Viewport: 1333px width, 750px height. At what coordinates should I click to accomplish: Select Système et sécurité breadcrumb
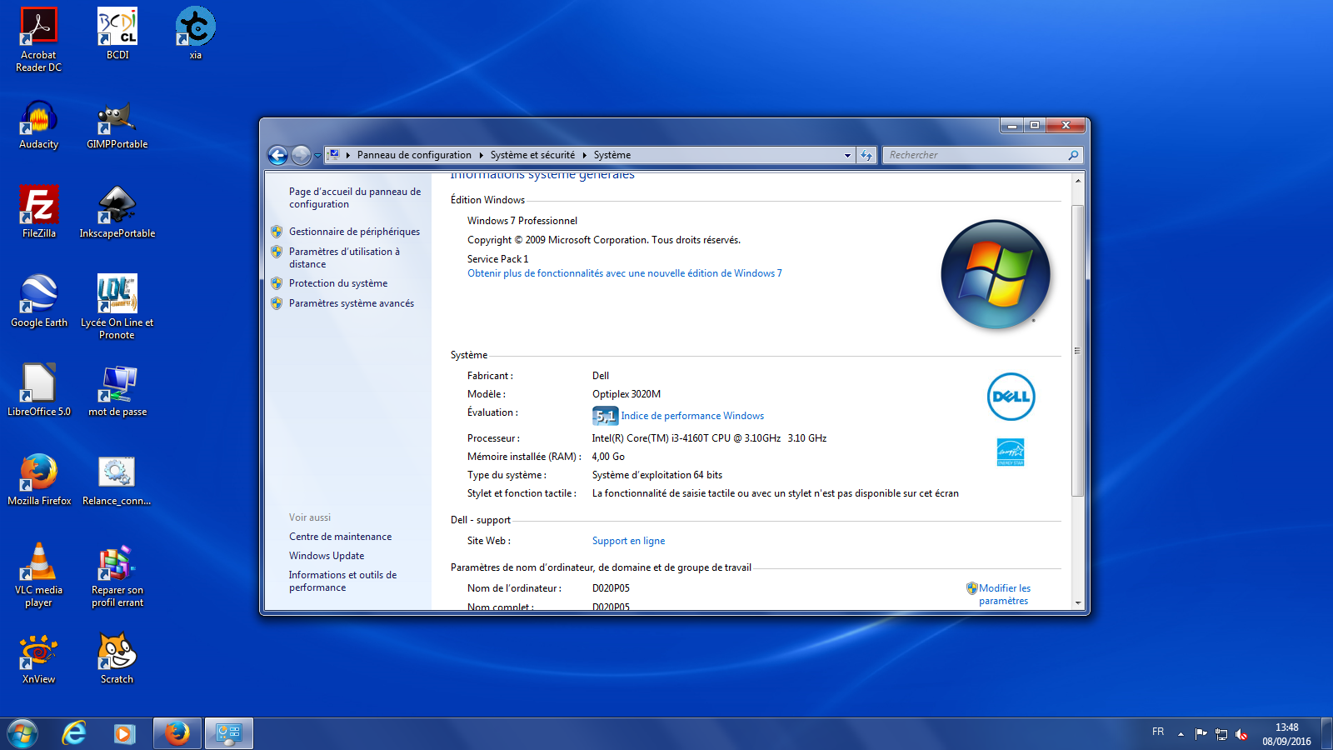tap(532, 155)
